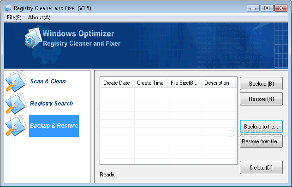Sort by the File Size column header
This screenshot has height=187, width=292.
click(185, 83)
